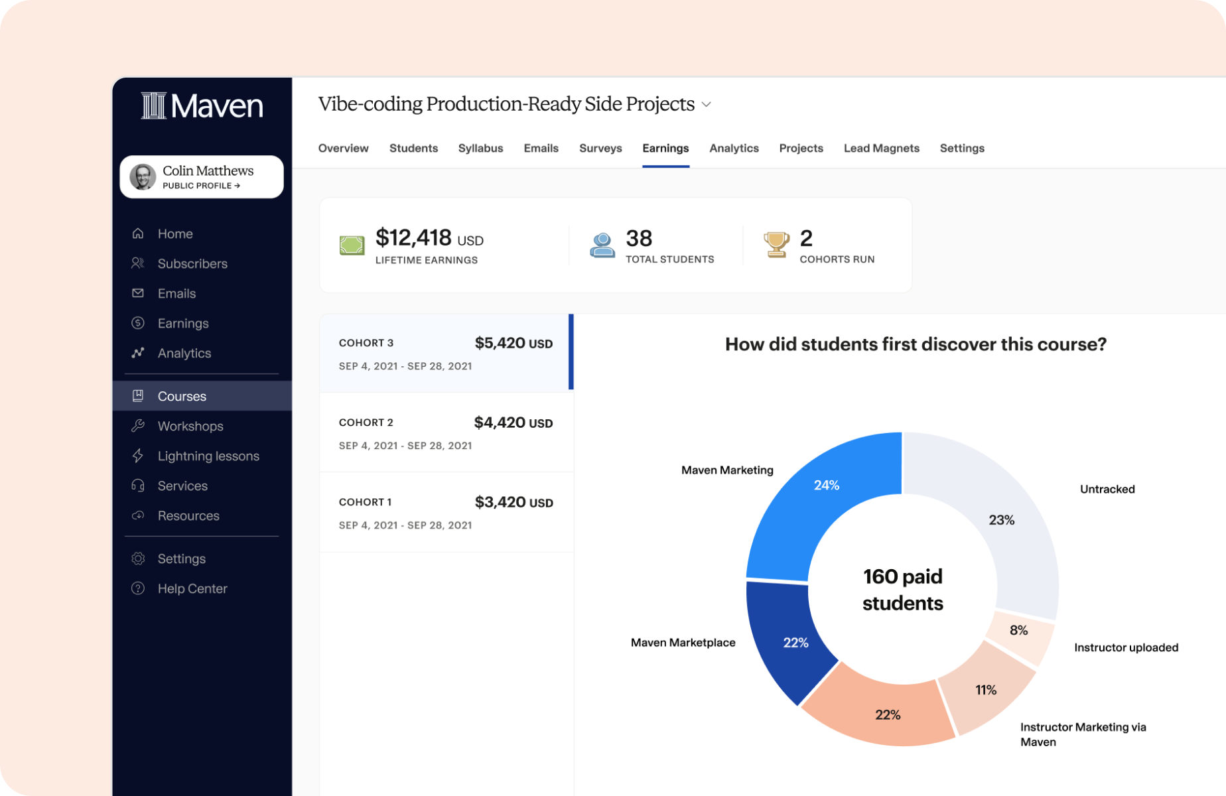
Task: Open the Lead Magnets tab
Action: 881,148
